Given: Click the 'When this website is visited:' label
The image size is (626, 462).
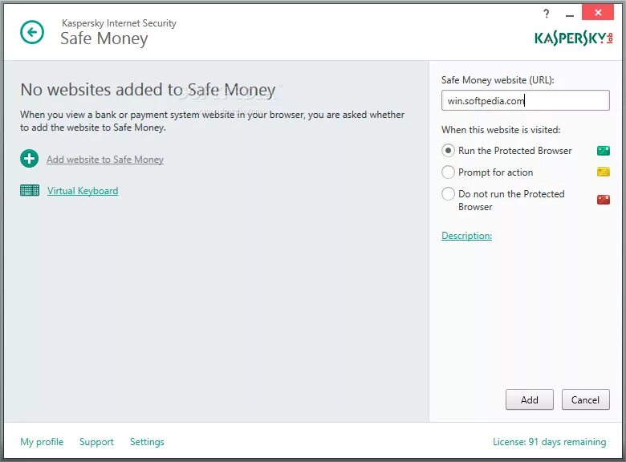Looking at the screenshot, I should click(501, 130).
